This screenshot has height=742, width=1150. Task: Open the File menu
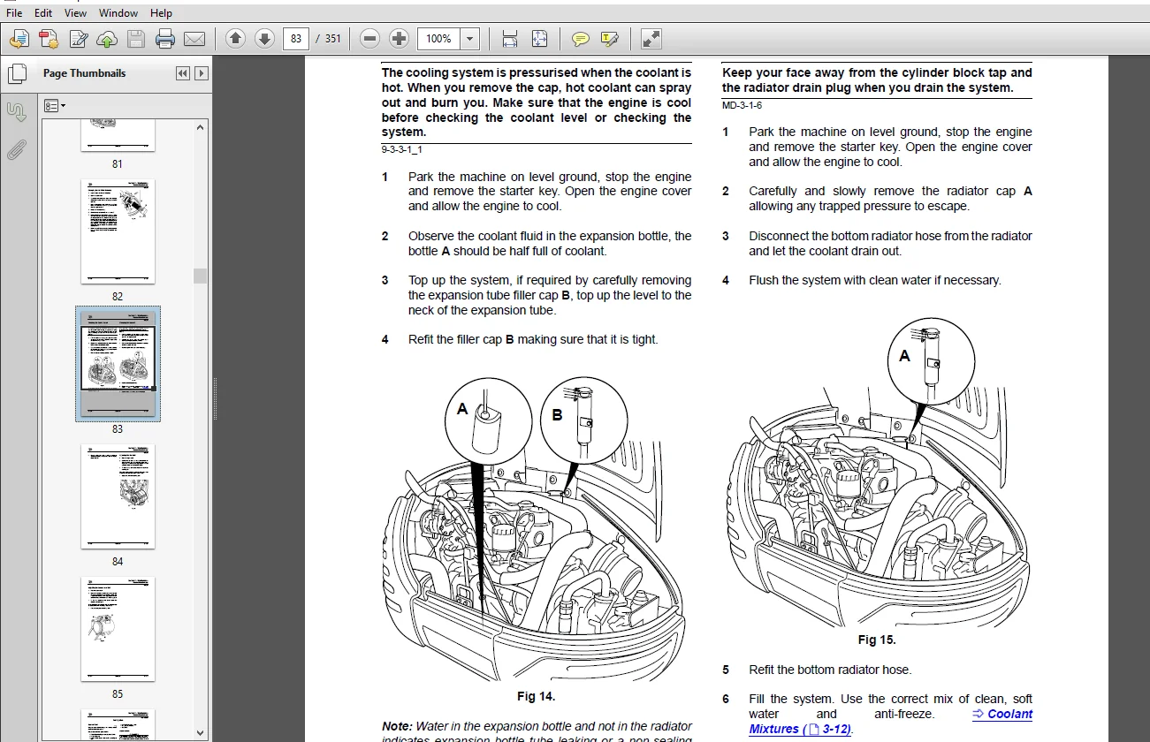tap(14, 13)
